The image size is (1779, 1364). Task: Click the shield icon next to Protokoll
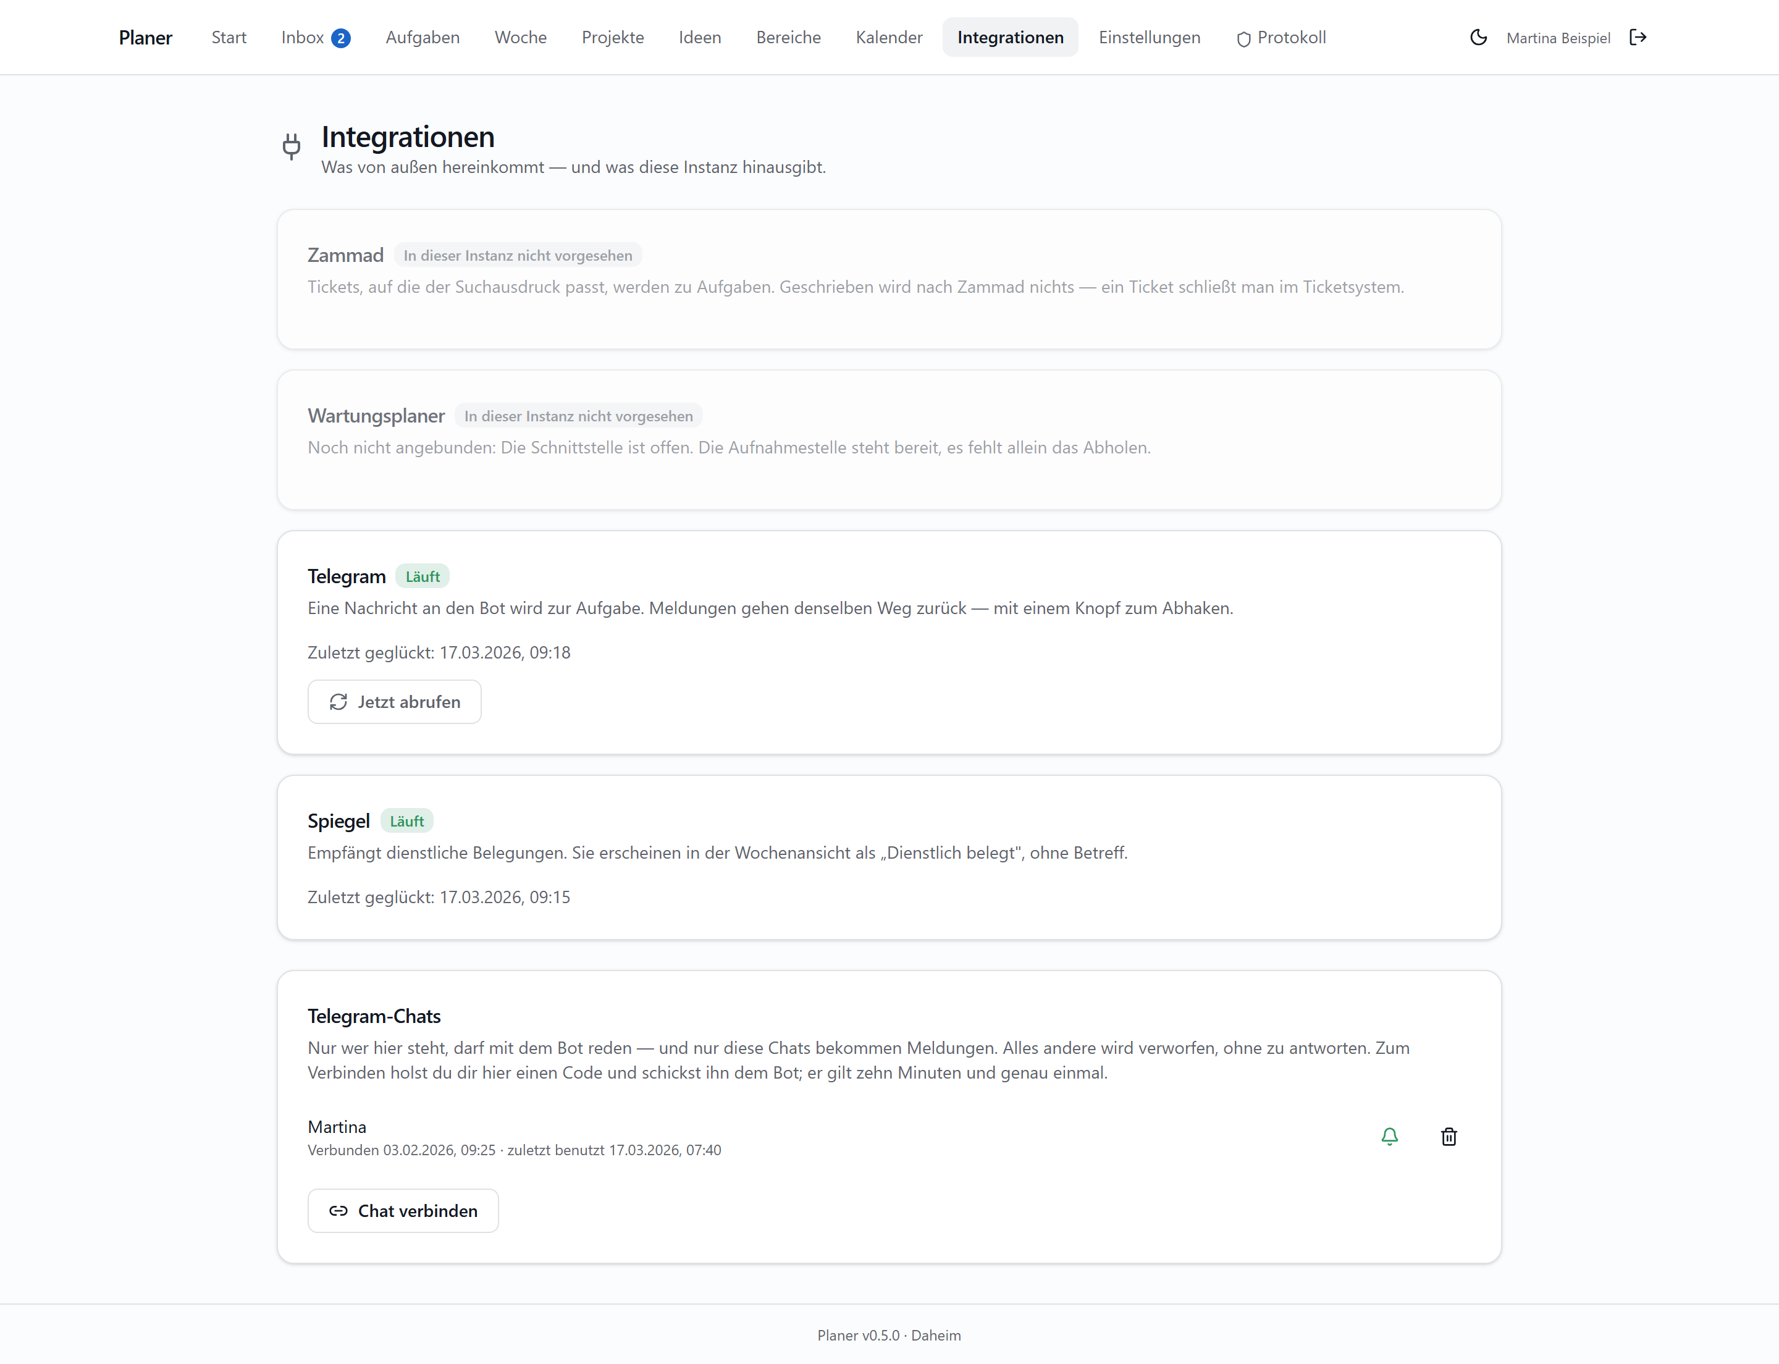click(x=1243, y=39)
